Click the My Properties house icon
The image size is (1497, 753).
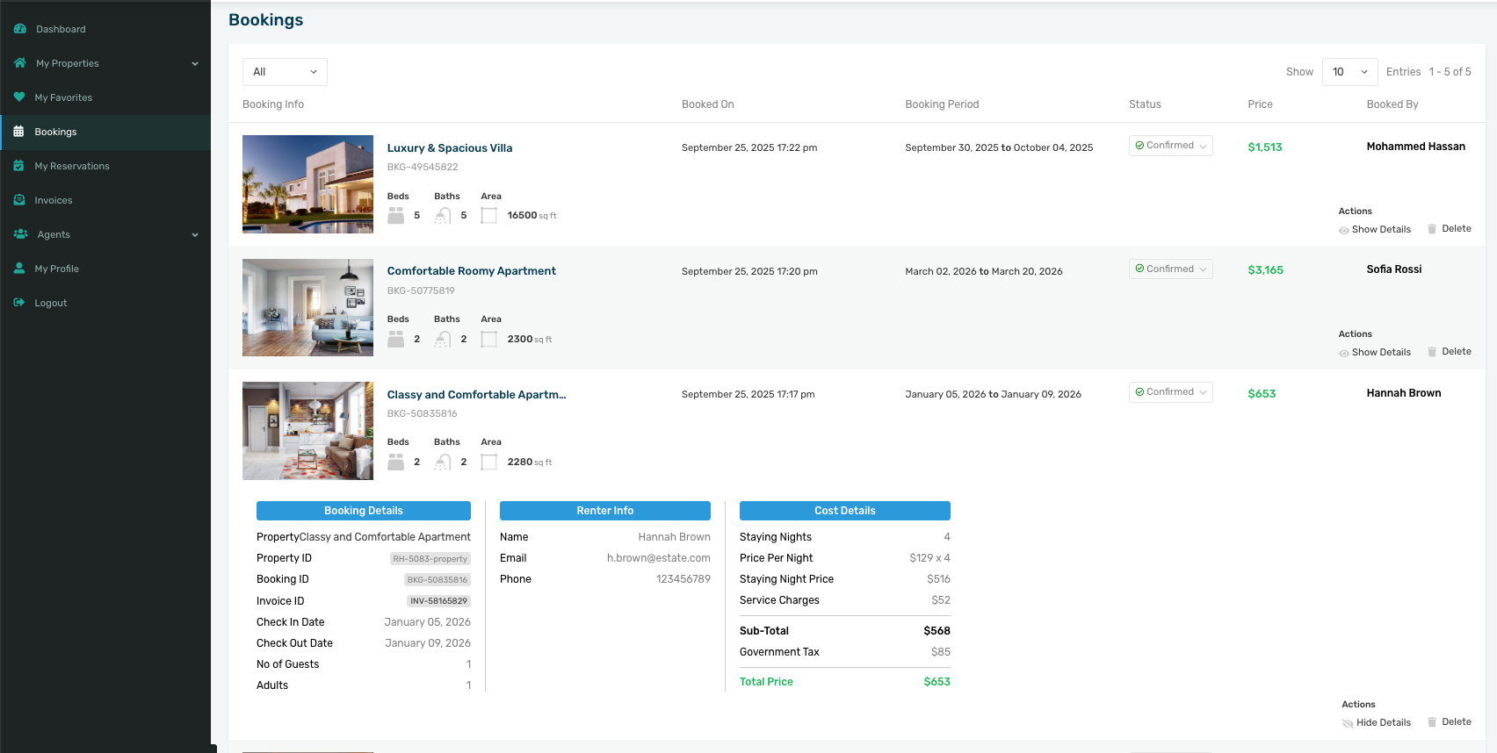19,63
